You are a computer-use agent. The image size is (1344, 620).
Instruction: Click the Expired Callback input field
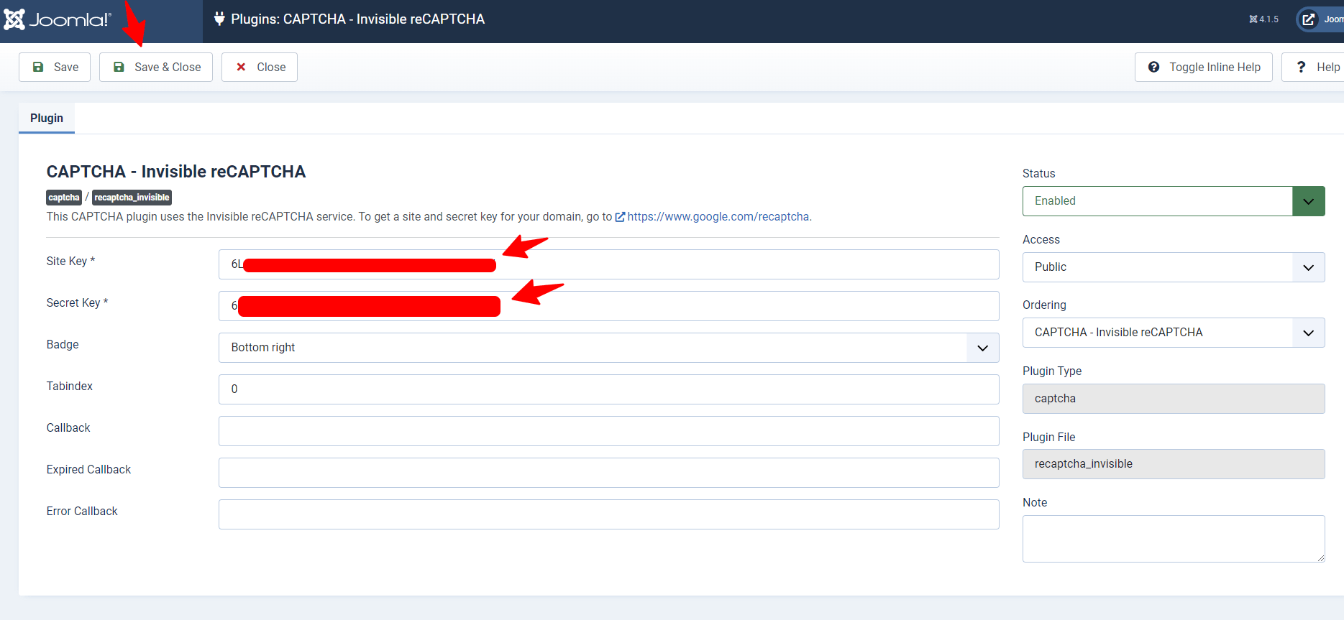[608, 473]
